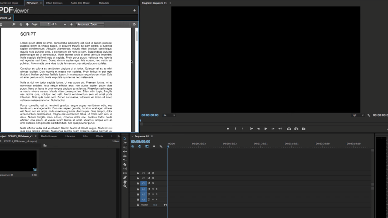The width and height of the screenshot is (388, 218).
Task: Toggle lock on track V3
Action: (138, 173)
